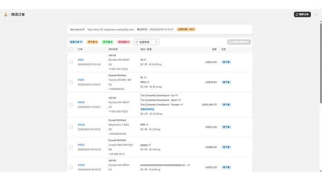Image resolution: width=322 pixels, height=181 pixels.
Task: Click the 订单 column header
Action: (80, 49)
